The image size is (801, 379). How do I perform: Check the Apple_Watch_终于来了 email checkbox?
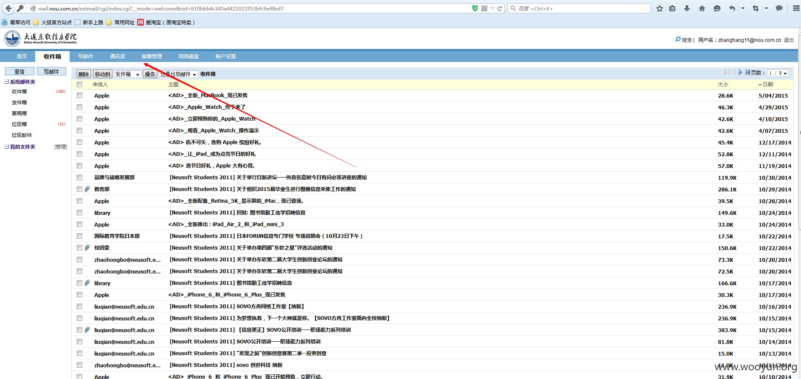tap(80, 107)
